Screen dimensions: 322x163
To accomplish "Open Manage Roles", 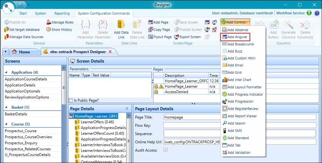I will [x=60, y=22].
